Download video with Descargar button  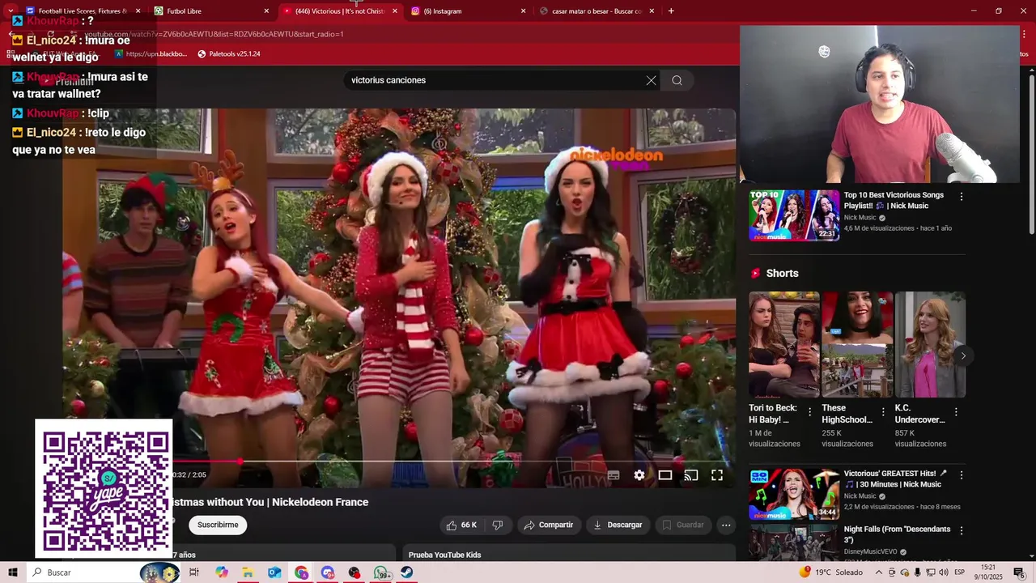(x=618, y=525)
